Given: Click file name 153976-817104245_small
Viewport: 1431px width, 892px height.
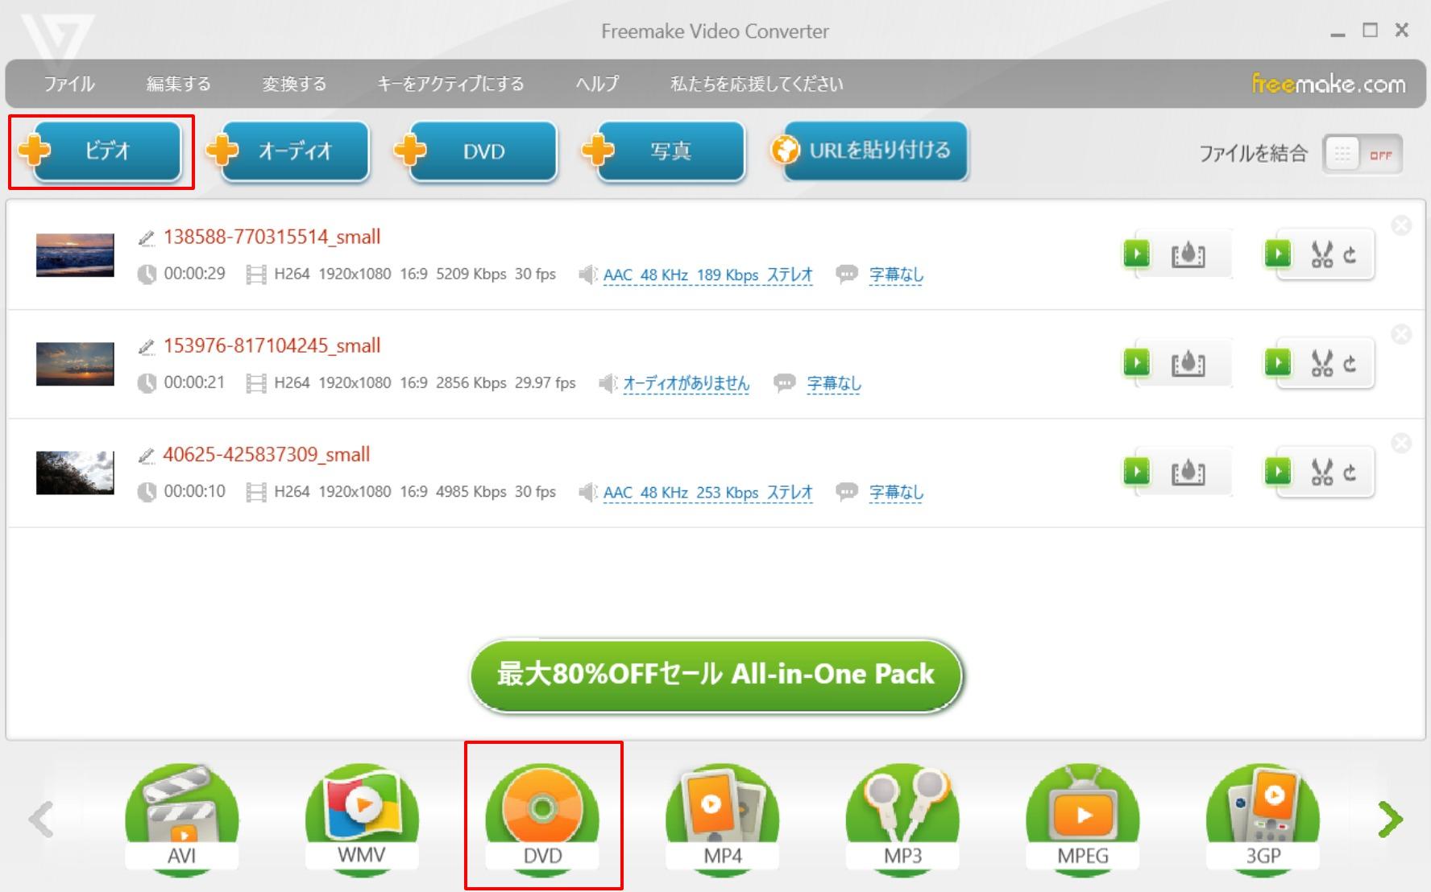Looking at the screenshot, I should click(x=272, y=346).
